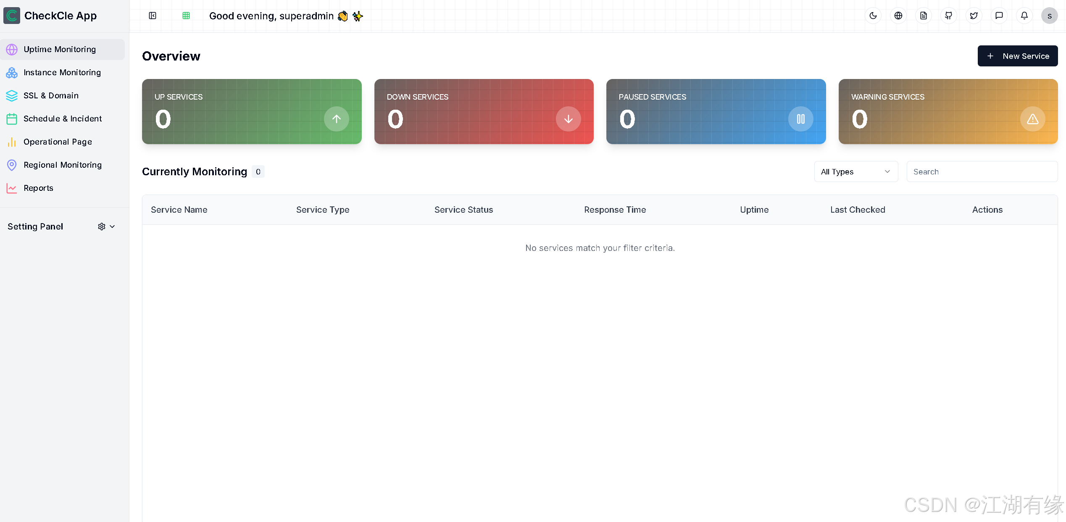
Task: Open the Twitter bird icon
Action: pyautogui.click(x=974, y=16)
